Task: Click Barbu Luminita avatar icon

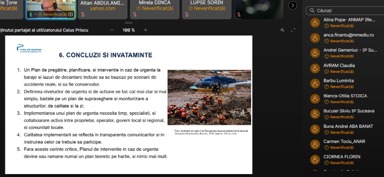Action: [x=315, y=84]
